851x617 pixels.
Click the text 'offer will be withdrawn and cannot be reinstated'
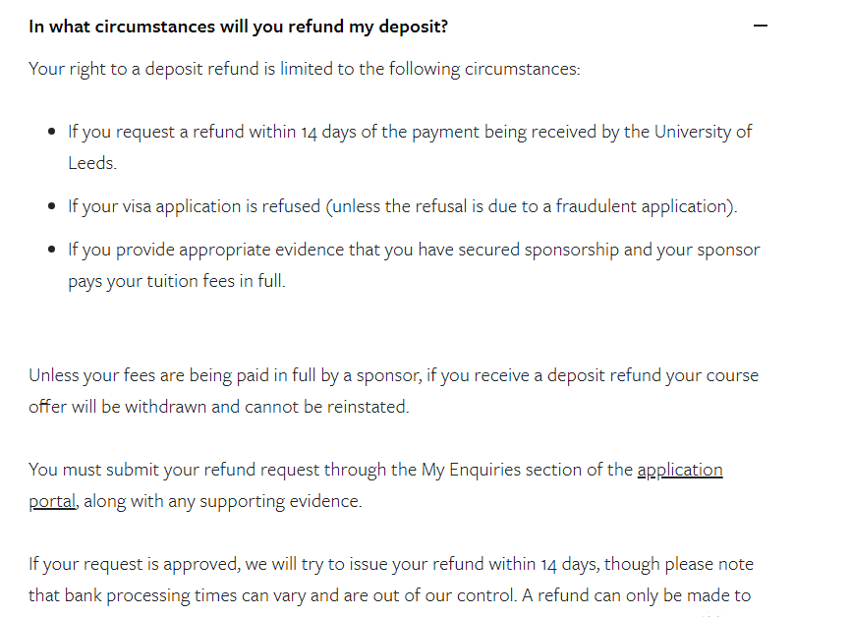(x=218, y=407)
